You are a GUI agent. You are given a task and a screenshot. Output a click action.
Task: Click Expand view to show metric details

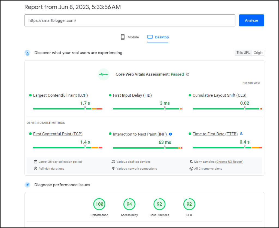tap(251, 83)
